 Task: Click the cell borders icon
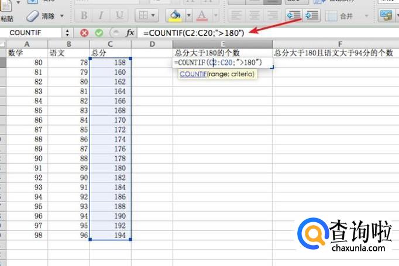(x=142, y=15)
